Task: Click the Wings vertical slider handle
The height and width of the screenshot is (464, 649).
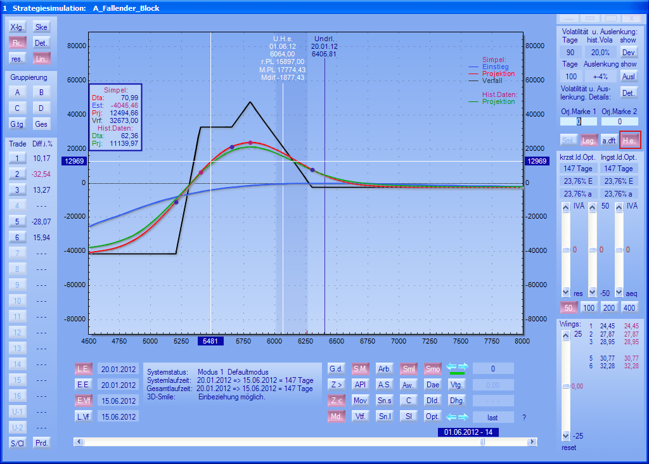Action: tap(566, 385)
